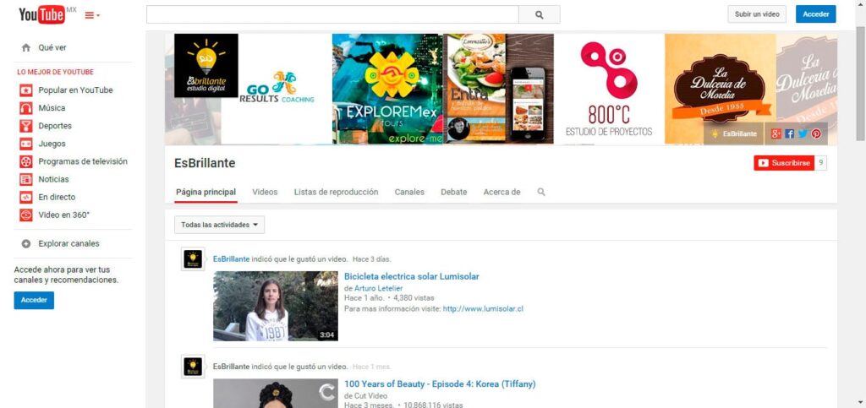Open the Deportes sidebar link
The image size is (866, 408).
pos(55,126)
